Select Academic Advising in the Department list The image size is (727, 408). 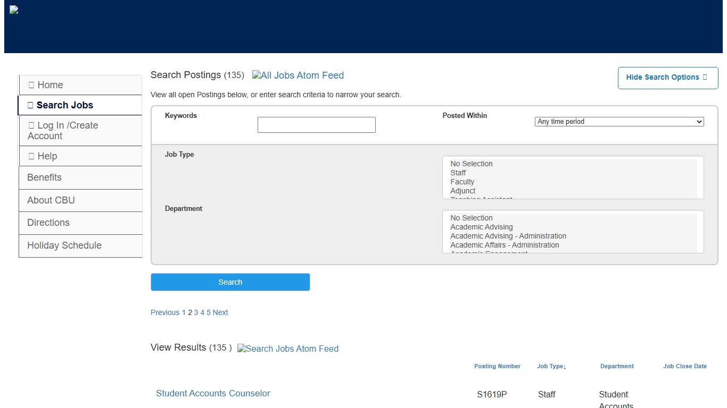(481, 227)
